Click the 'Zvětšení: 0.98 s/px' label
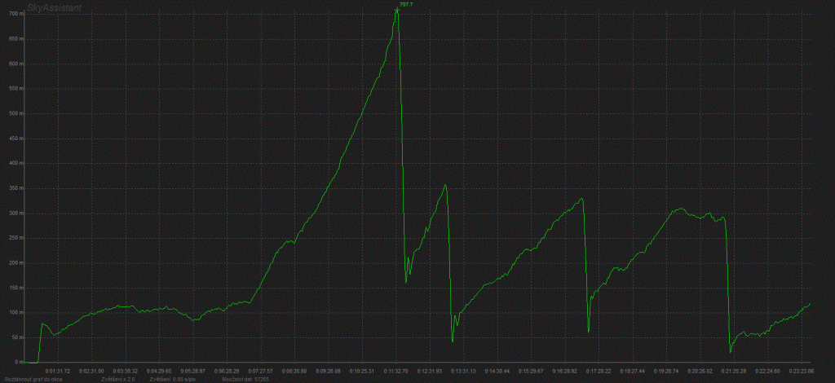 click(172, 379)
